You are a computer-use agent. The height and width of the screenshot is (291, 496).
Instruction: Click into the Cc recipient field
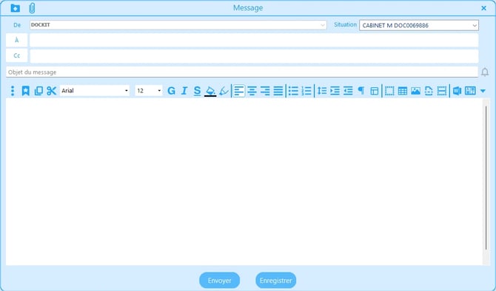point(254,56)
